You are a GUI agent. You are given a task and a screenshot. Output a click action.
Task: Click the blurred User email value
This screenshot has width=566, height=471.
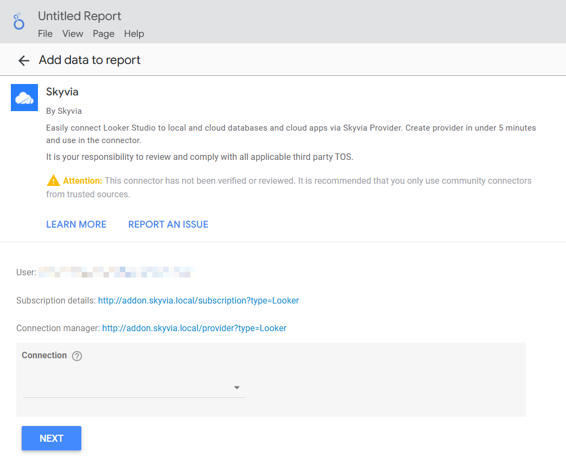(x=117, y=272)
